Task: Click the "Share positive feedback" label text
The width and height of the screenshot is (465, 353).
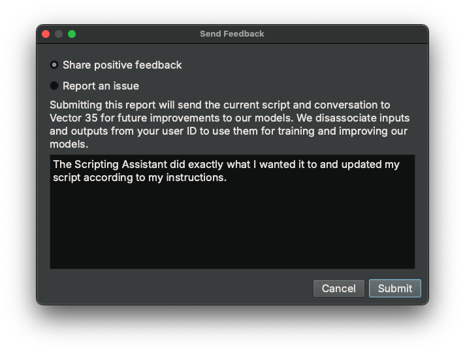Action: click(x=122, y=65)
